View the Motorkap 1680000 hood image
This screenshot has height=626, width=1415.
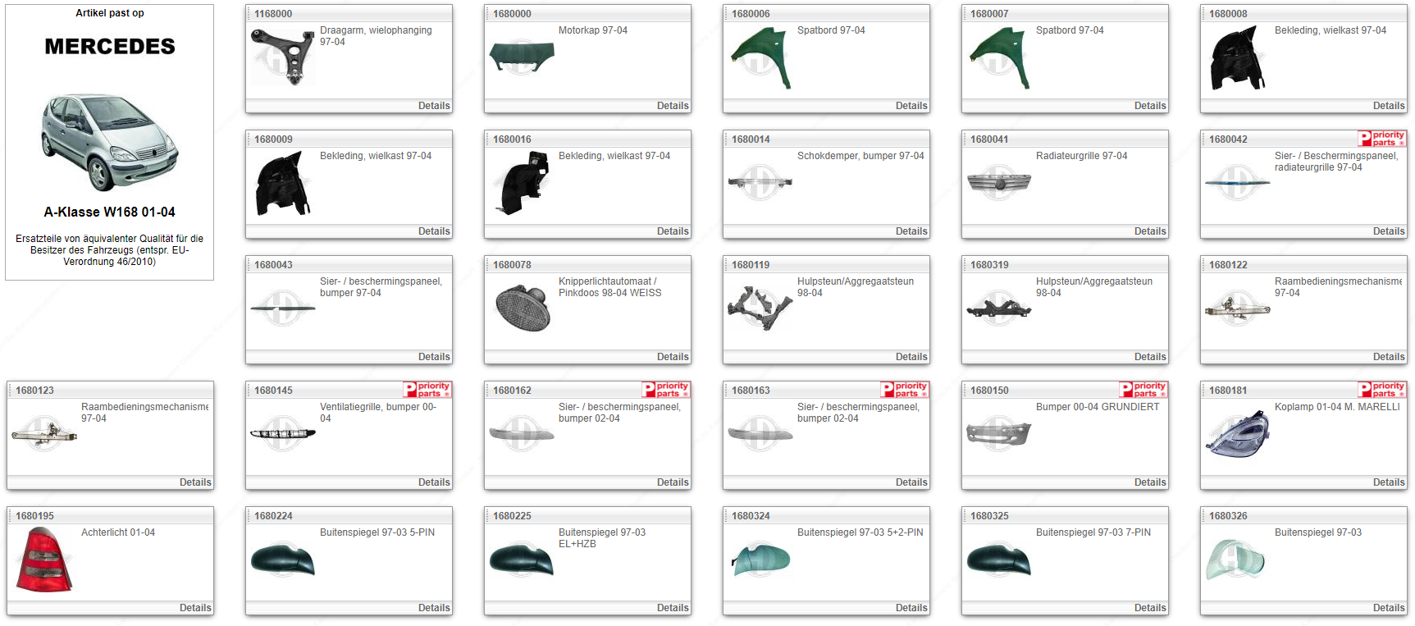[x=522, y=57]
